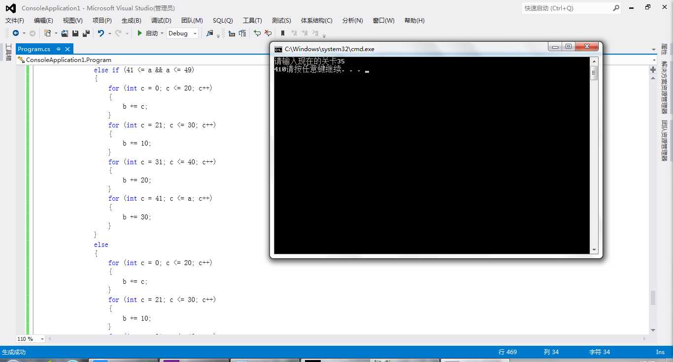Click the code line "b += 30;"
Viewport: 673px width, 362px height.
point(137,217)
